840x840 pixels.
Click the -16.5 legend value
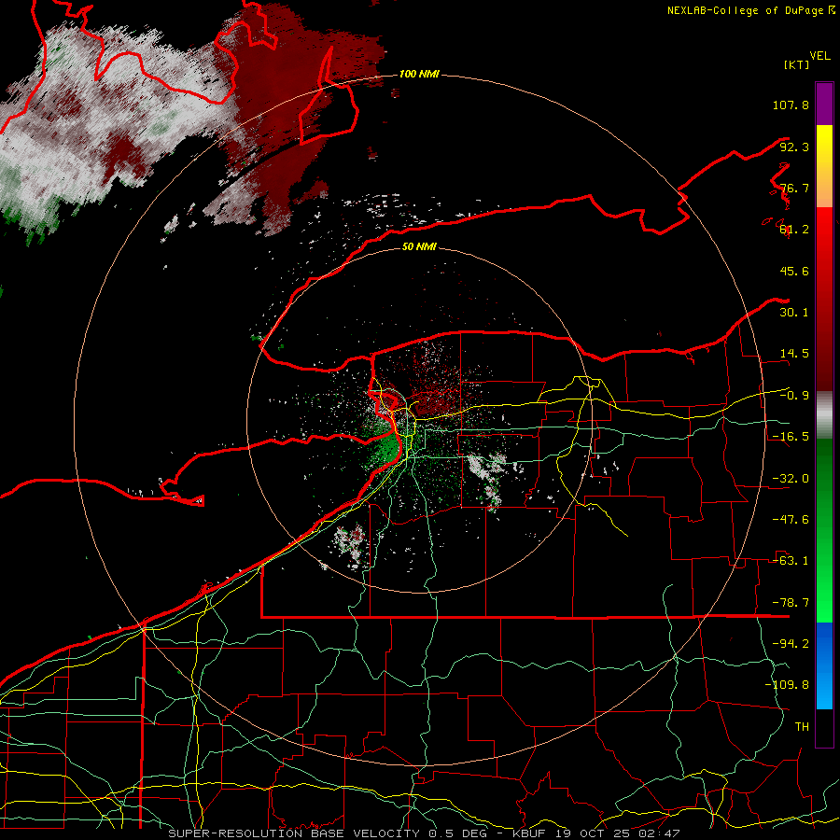coord(791,437)
